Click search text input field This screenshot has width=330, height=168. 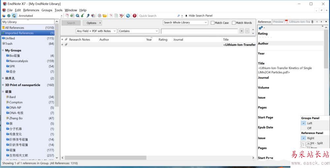pos(199,31)
